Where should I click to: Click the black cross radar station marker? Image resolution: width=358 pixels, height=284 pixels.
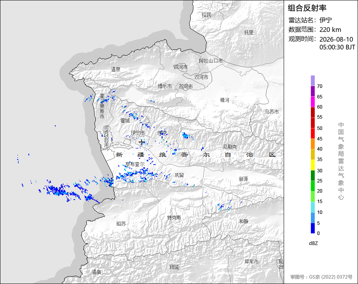(x=142, y=142)
